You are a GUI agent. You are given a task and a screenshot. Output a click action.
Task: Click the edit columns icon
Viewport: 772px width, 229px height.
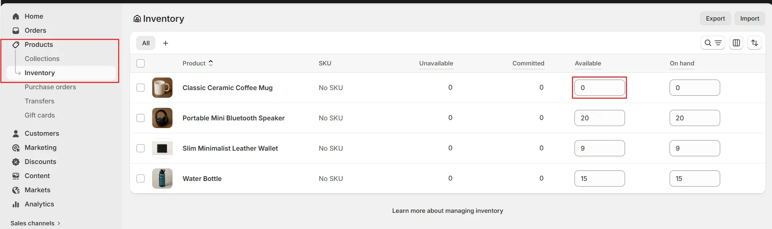(x=736, y=43)
